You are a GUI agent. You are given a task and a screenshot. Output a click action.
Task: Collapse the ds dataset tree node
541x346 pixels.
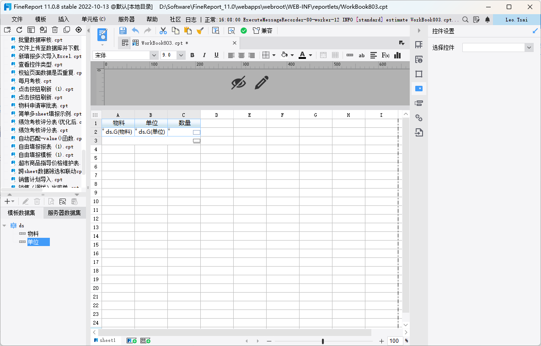click(5, 225)
